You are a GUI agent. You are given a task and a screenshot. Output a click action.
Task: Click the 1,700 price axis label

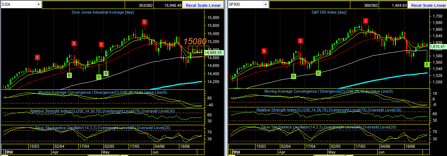coord(437,16)
